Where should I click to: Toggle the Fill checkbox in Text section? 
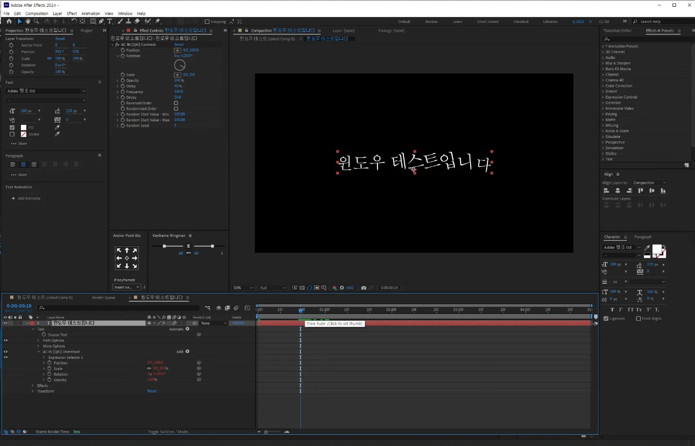(x=12, y=127)
